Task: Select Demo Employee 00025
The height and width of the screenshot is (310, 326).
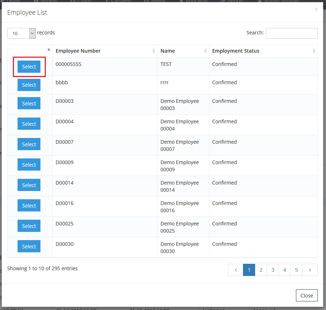Action: click(29, 226)
